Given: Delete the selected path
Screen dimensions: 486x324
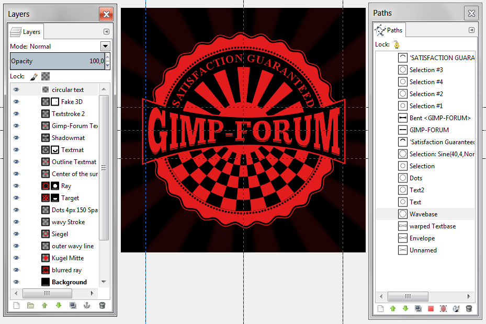Looking at the screenshot, I should pos(469,308).
